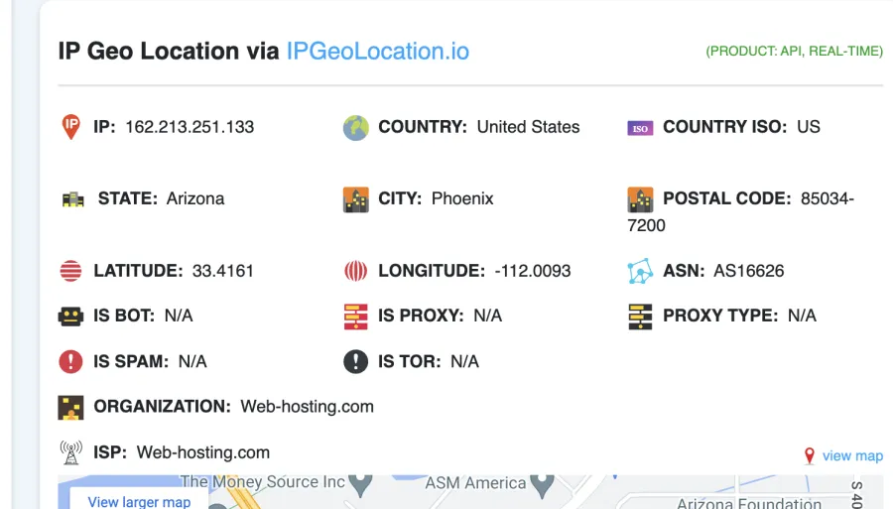The image size is (893, 509).
Task: Click the ASN network nodes icon
Action: [x=640, y=271]
